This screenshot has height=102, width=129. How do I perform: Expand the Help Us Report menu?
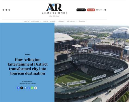click(72, 21)
